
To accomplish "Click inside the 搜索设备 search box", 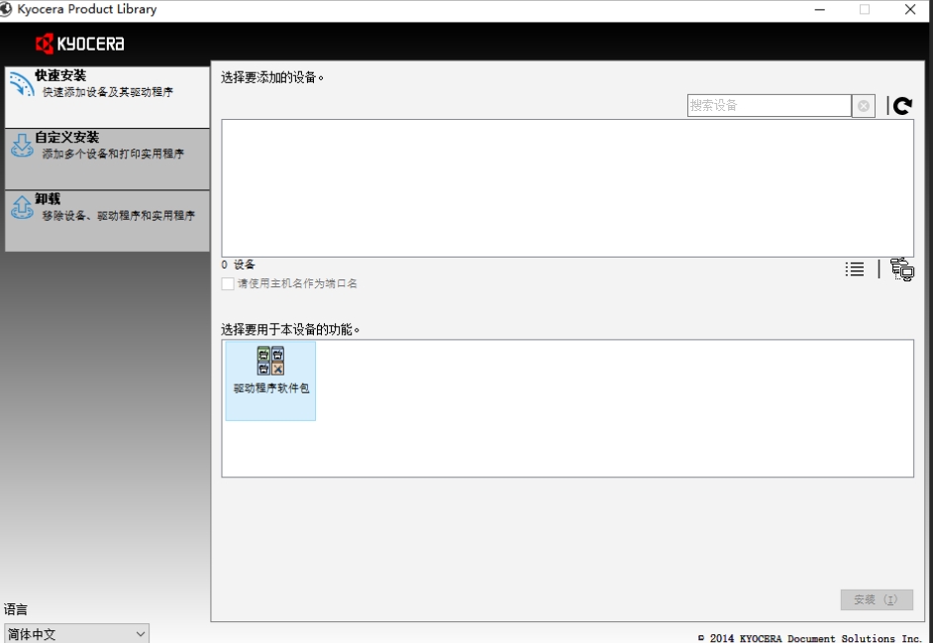I will click(x=773, y=104).
